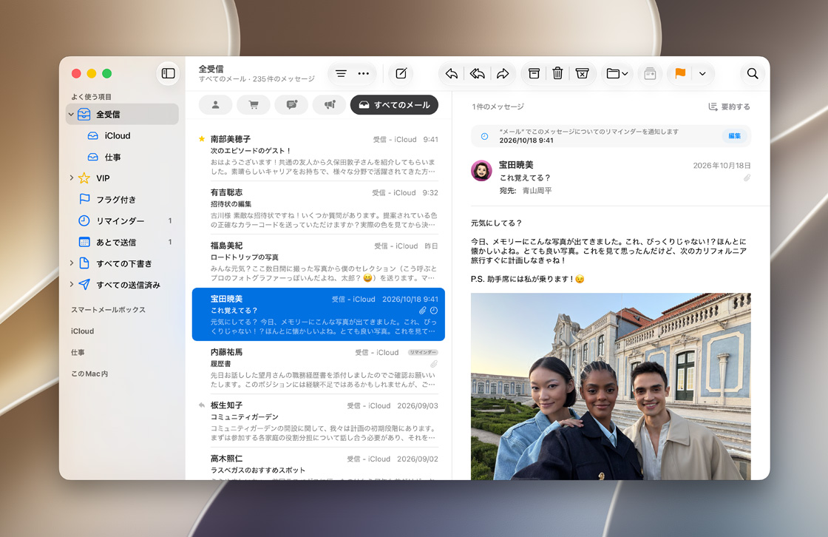828x537 pixels.
Task: Click sender name 宝田暁美 in message header
Action: pyautogui.click(x=516, y=165)
